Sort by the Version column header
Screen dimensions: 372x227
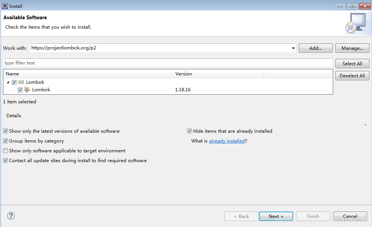(218, 74)
